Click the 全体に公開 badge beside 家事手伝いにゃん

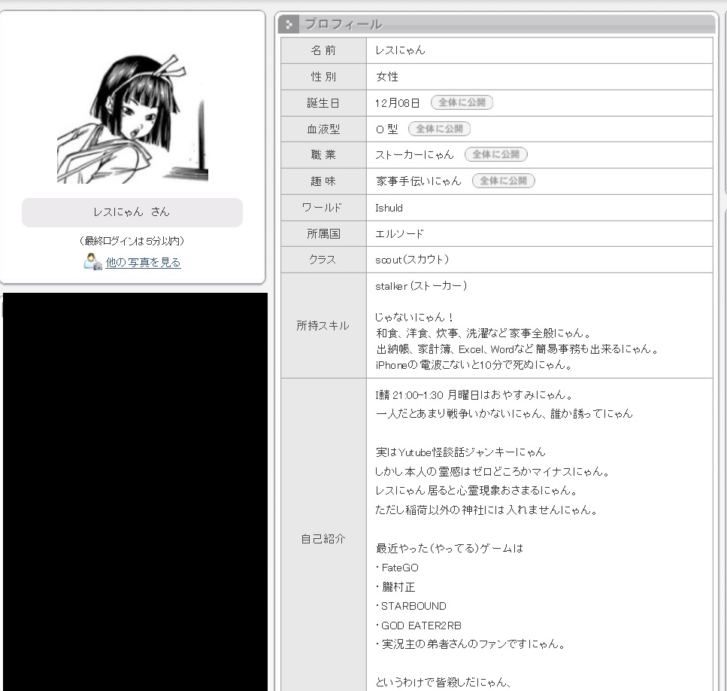pos(504,181)
